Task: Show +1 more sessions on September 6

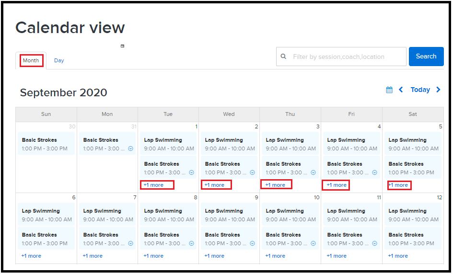Action: pyautogui.click(x=31, y=256)
